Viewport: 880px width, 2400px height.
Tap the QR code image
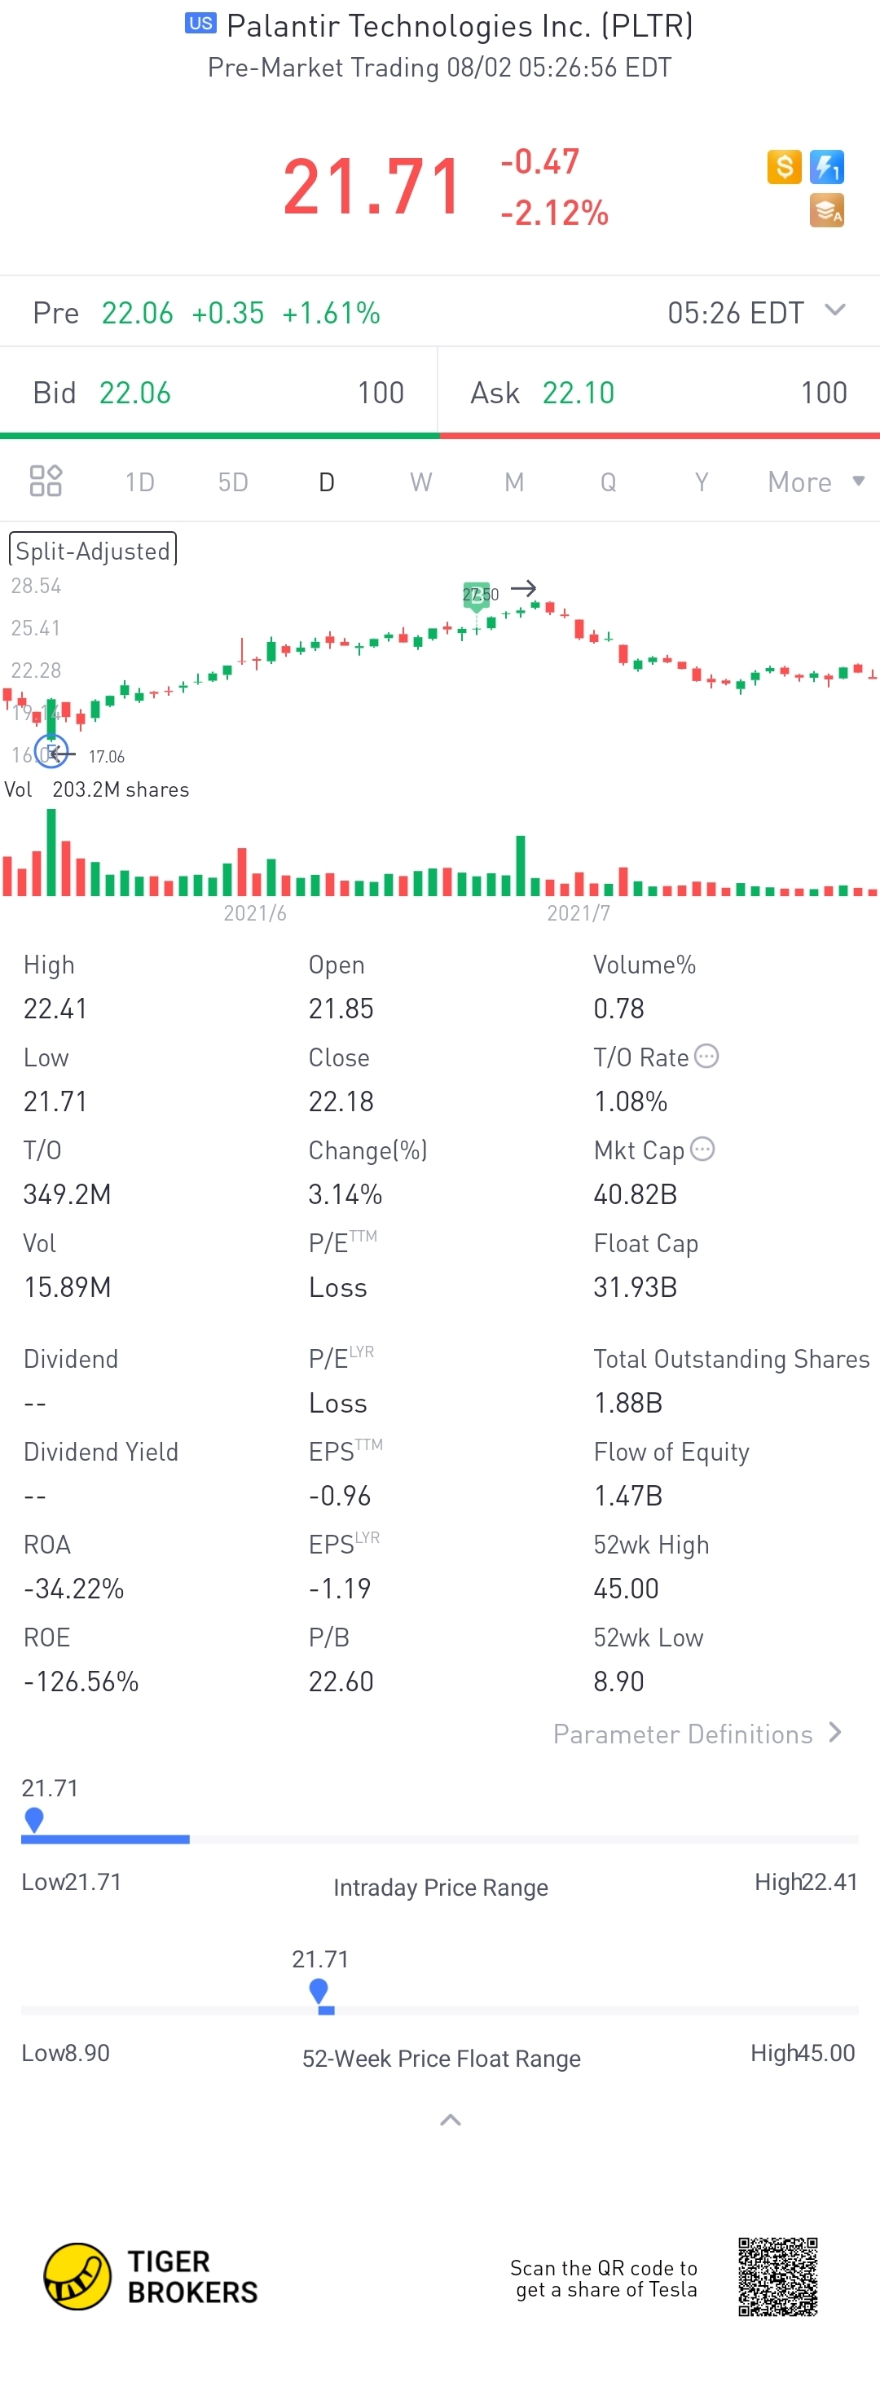pyautogui.click(x=778, y=2276)
